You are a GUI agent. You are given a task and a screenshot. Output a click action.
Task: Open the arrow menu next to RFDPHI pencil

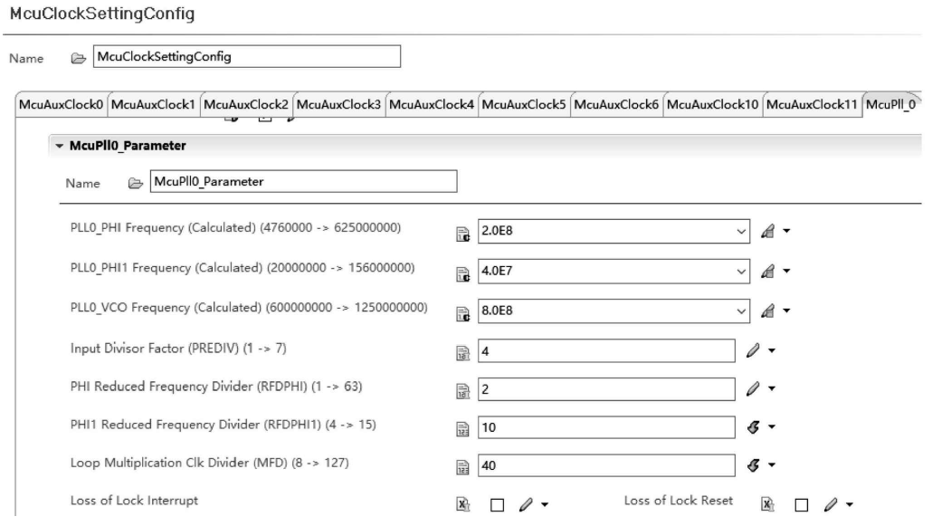pyautogui.click(x=772, y=388)
